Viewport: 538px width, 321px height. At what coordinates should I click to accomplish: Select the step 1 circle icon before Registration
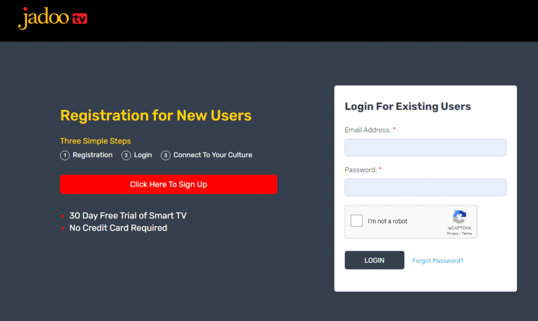[x=65, y=156]
